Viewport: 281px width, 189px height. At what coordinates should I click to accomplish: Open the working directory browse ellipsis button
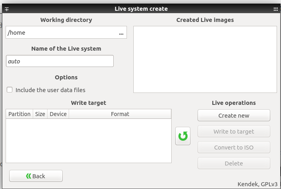pos(121,33)
